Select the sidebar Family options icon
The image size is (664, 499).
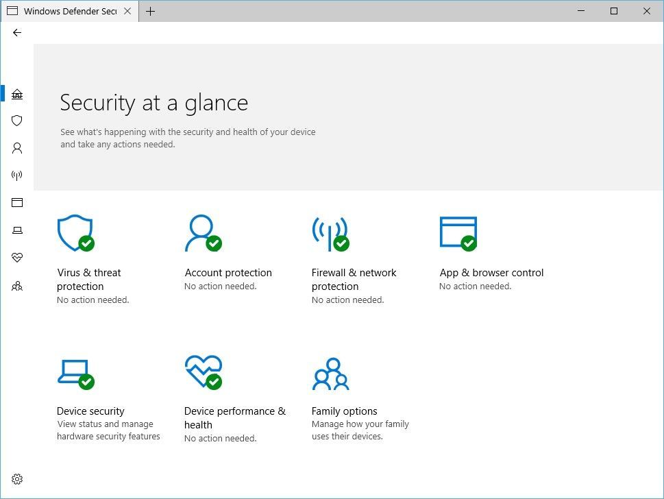click(x=17, y=286)
